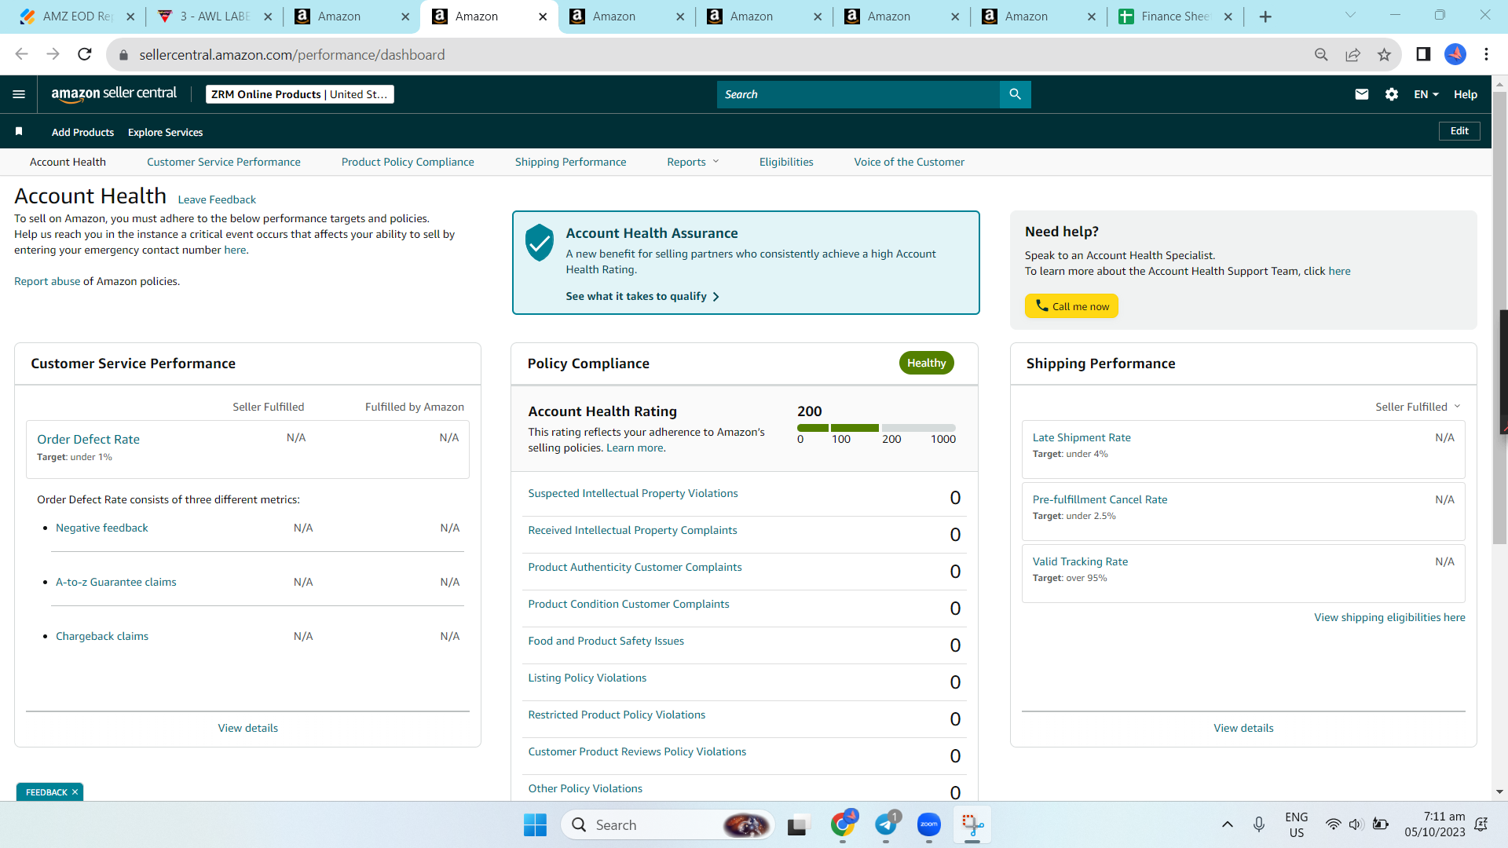
Task: Open Customer Service Performance tab
Action: (x=224, y=162)
